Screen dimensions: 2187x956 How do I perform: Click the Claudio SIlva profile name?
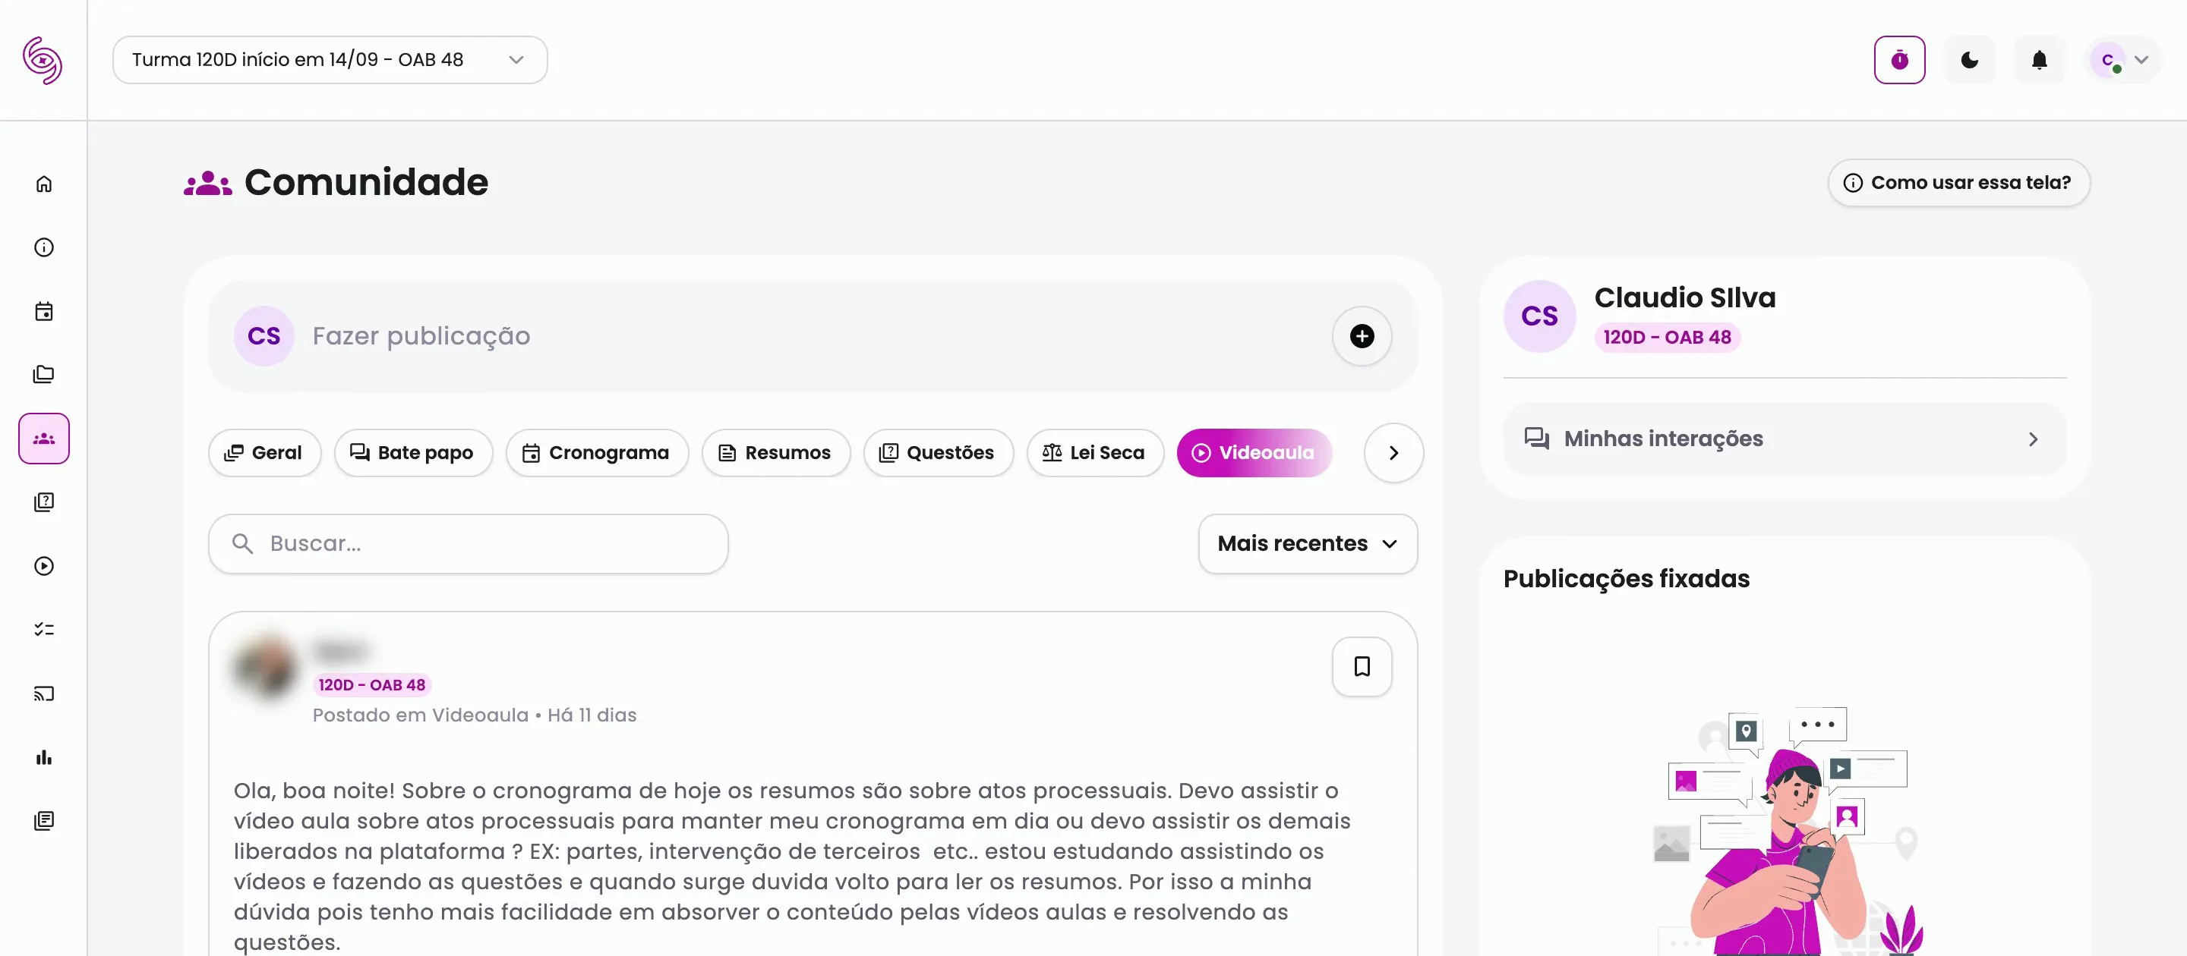[x=1684, y=297]
